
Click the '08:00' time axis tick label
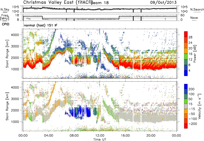click(x=74, y=136)
